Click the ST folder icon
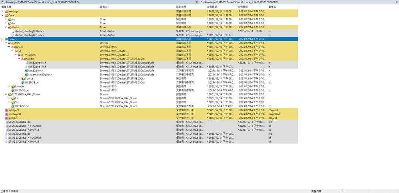 16,51
